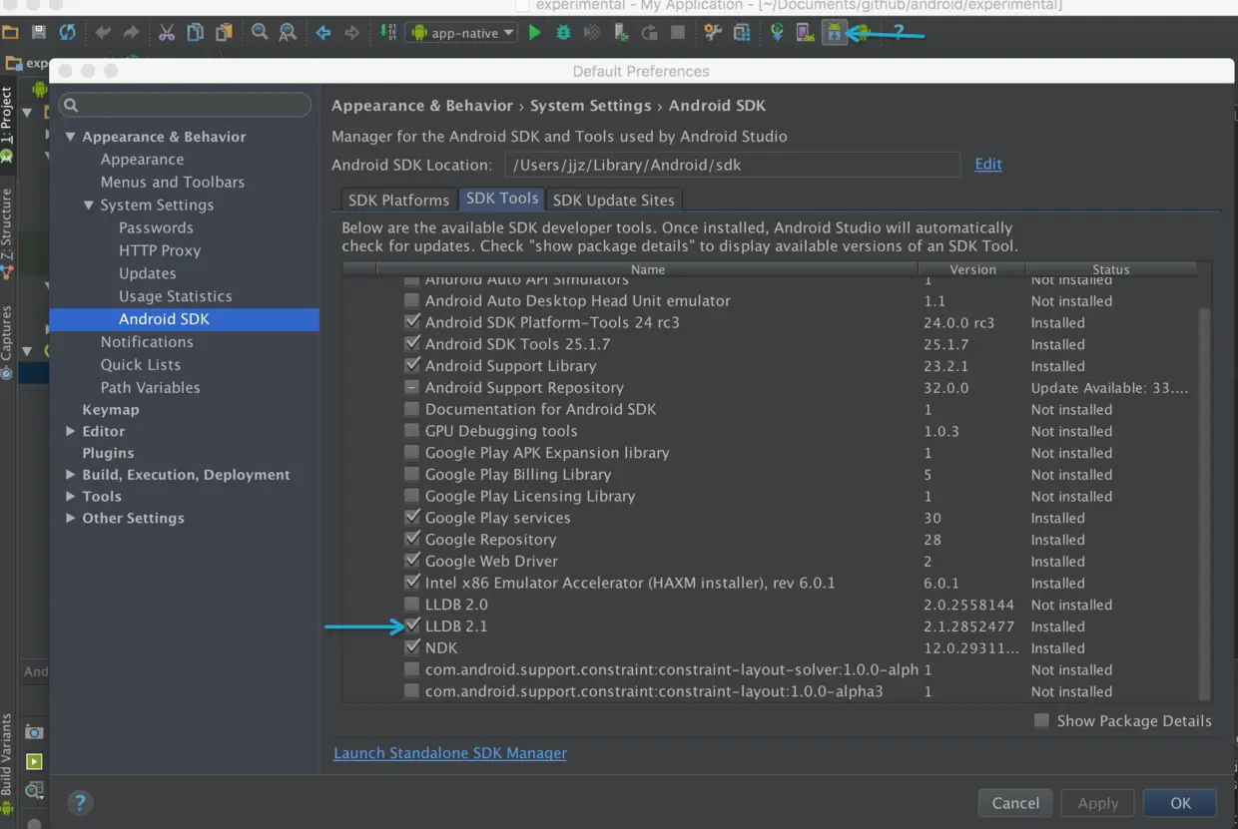Enable Show Package Details checkbox
The height and width of the screenshot is (829, 1238).
[1041, 720]
